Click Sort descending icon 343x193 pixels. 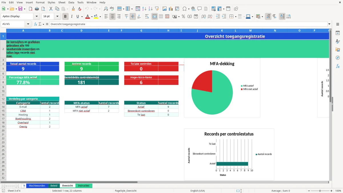coord(150,9)
